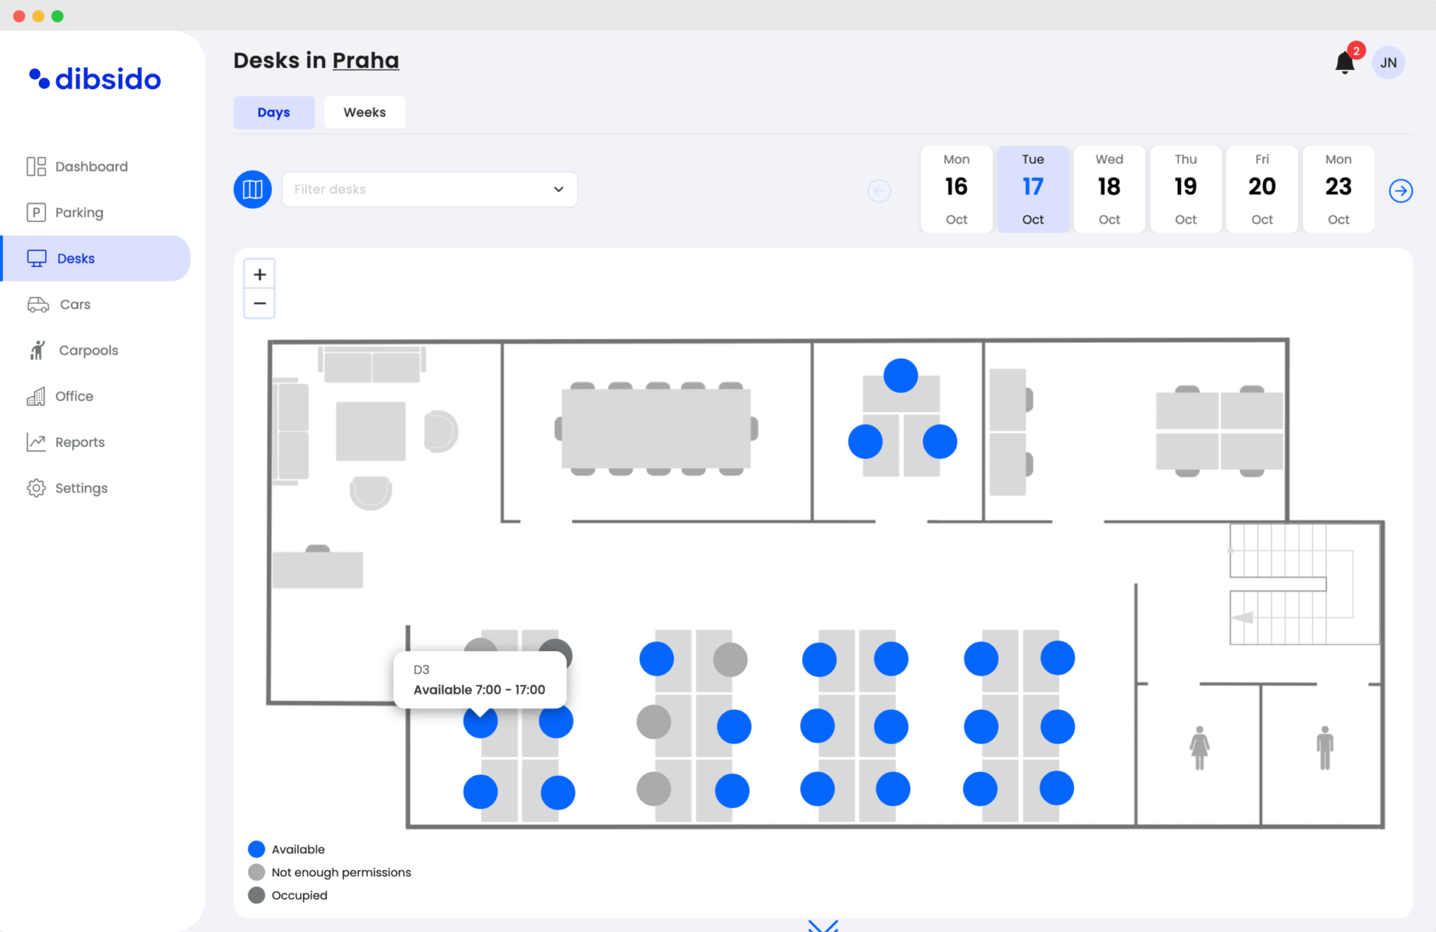Viewport: 1436px width, 932px height.
Task: Click the floor map view icon
Action: pos(252,189)
